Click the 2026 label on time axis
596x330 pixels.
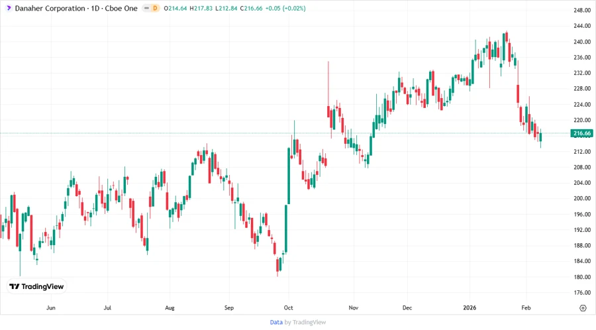click(470, 307)
